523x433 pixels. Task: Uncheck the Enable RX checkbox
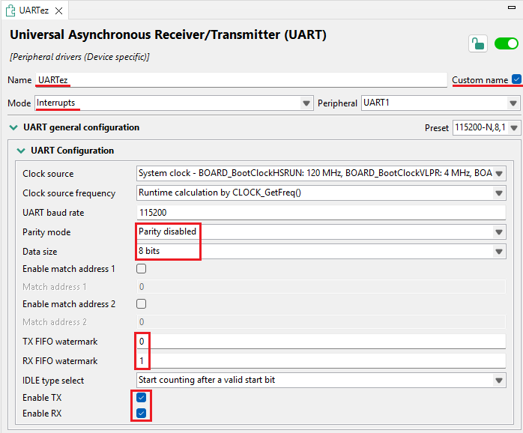[141, 413]
